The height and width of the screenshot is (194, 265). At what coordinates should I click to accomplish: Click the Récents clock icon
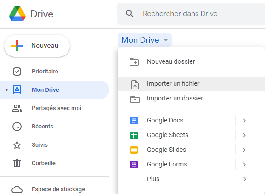pos(17,127)
